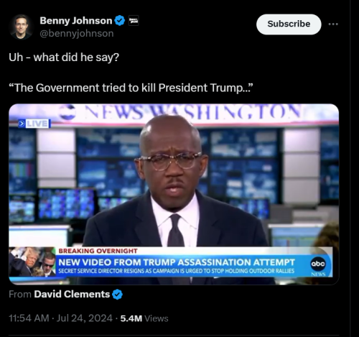This screenshot has width=359, height=337.
Task: Open the three-dot more options menu
Action: [333, 24]
